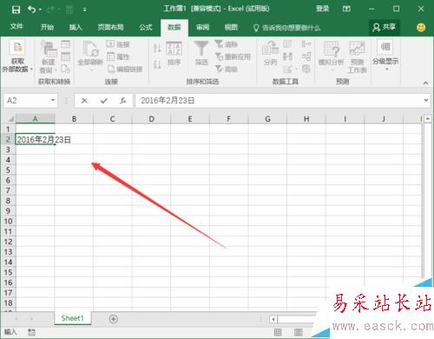Switch to the 页面布局 tab

[110, 27]
